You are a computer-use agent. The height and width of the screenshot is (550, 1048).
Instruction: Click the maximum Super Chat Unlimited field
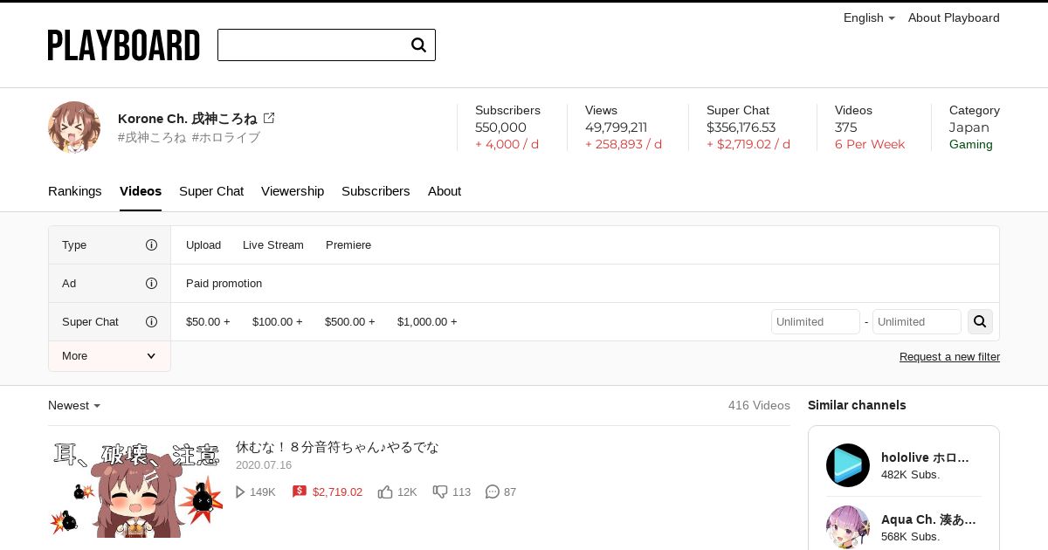click(x=917, y=321)
